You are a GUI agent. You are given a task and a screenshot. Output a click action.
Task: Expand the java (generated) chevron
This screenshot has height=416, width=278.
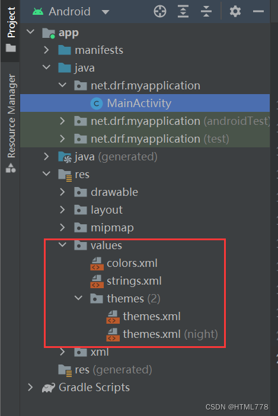point(46,157)
